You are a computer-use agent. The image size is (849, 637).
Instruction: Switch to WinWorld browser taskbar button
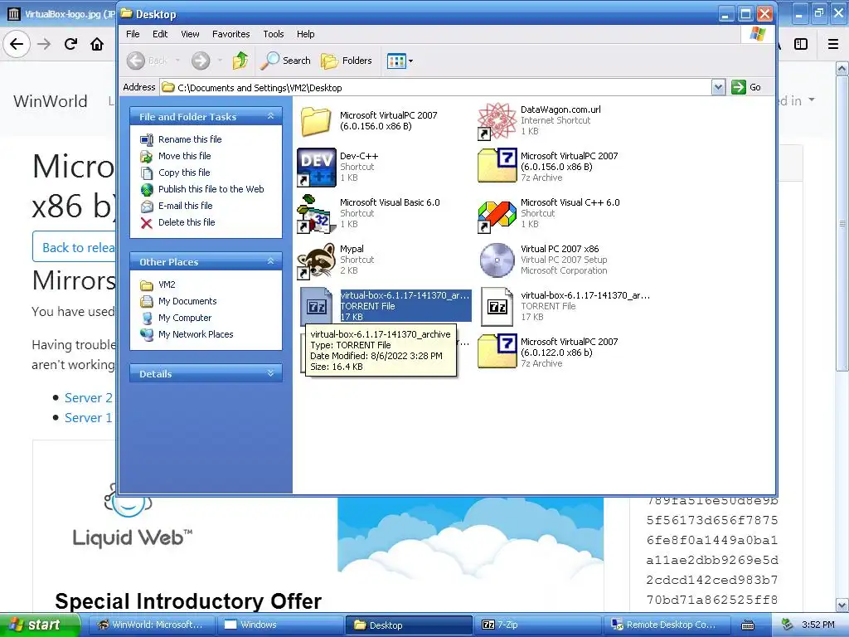click(151, 625)
